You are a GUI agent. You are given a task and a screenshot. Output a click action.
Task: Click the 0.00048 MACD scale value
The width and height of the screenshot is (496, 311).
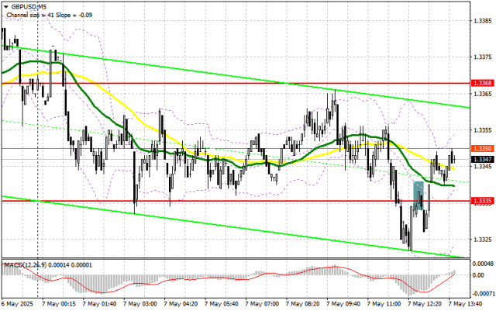point(482,264)
